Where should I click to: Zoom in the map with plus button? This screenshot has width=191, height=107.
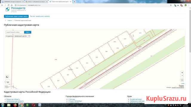coord(182,73)
